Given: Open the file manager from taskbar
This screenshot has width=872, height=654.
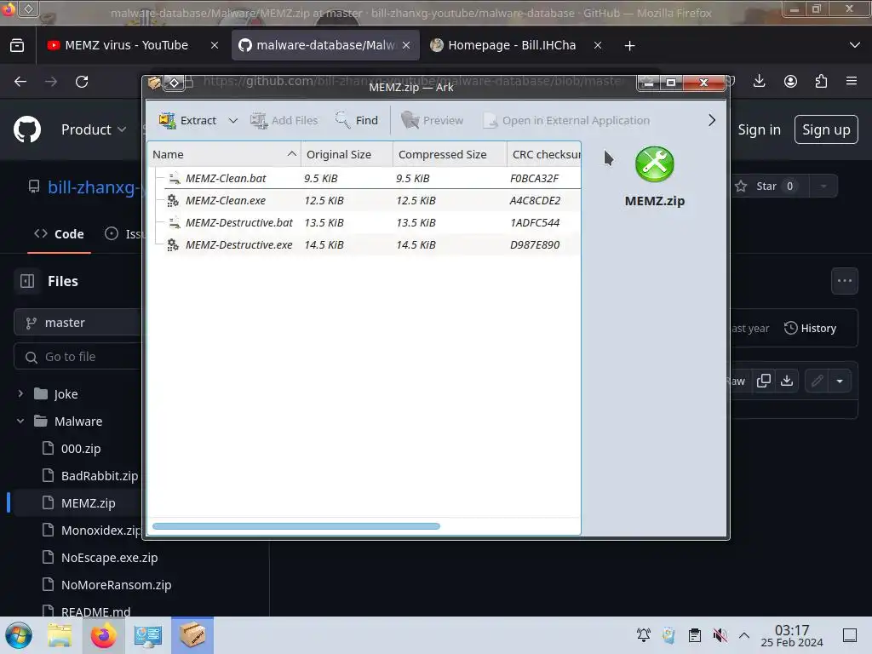Looking at the screenshot, I should (60, 635).
